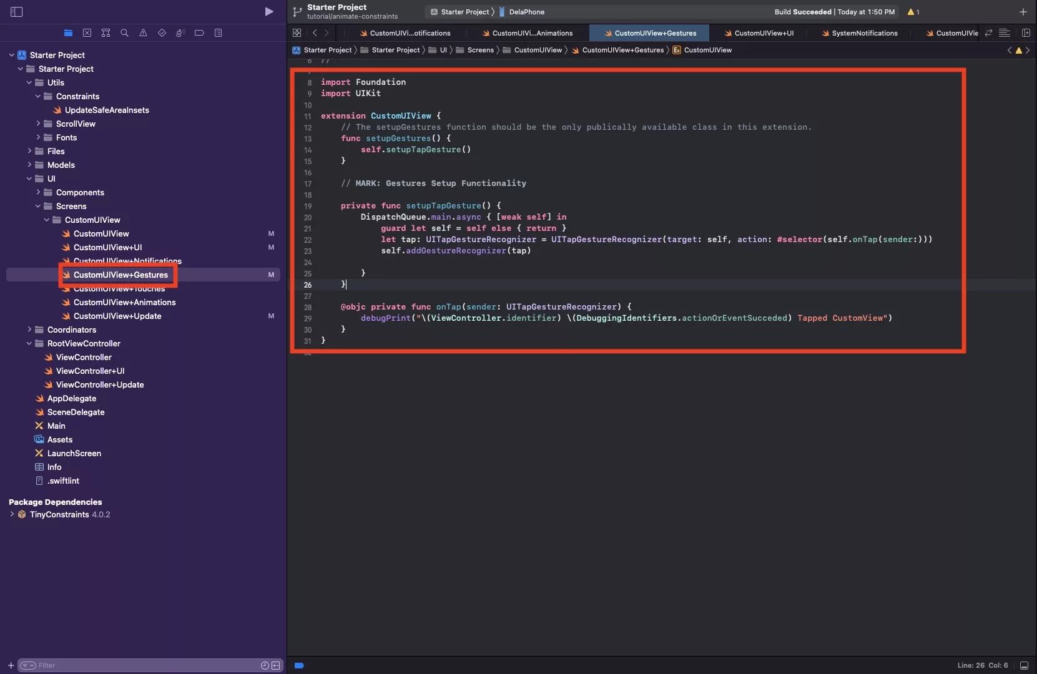Toggle source-control status files filter
1037x674 pixels.
[x=275, y=665]
